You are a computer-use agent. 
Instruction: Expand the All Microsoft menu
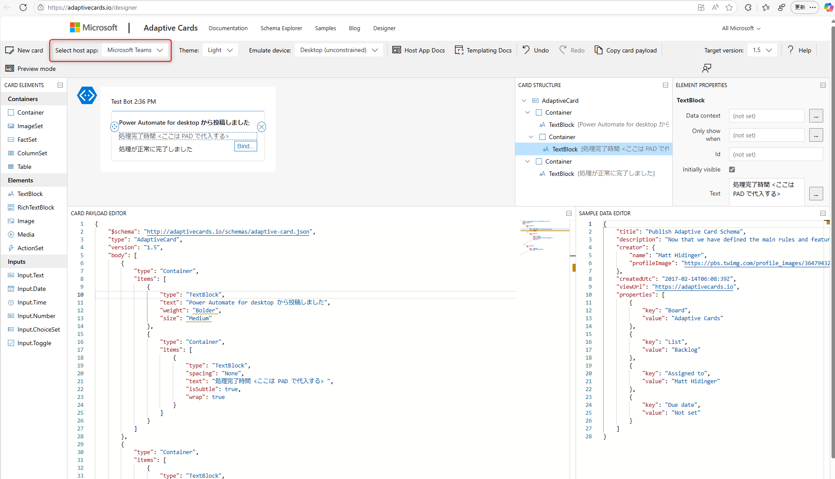tap(741, 28)
